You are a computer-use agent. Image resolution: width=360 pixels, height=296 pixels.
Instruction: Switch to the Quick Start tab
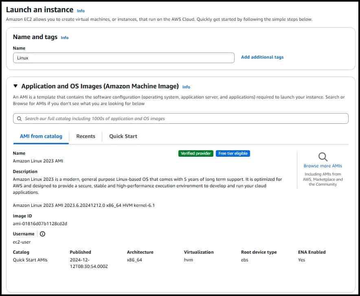coord(123,136)
